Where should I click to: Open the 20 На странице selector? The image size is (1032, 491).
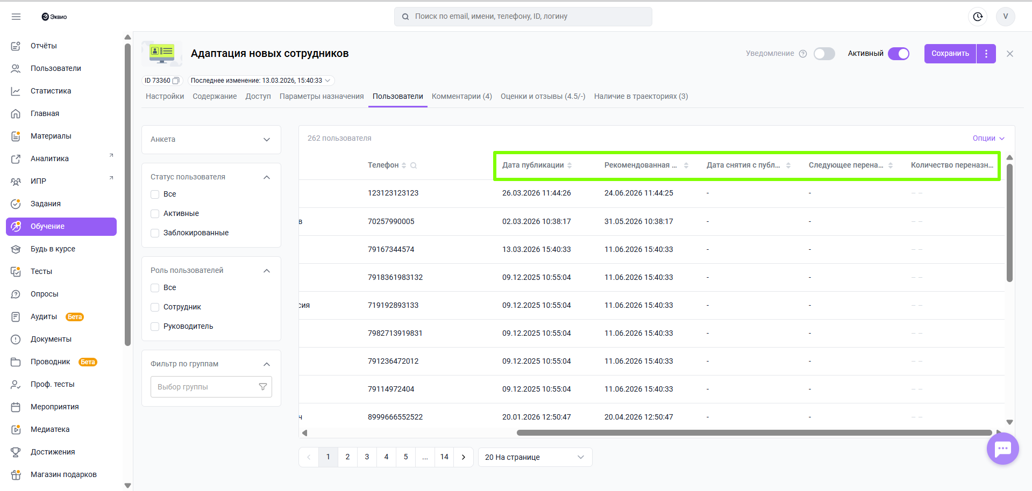(x=535, y=457)
